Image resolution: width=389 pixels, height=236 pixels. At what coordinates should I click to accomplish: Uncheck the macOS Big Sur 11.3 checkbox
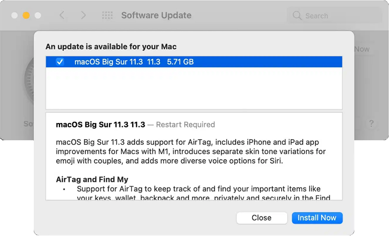60,62
